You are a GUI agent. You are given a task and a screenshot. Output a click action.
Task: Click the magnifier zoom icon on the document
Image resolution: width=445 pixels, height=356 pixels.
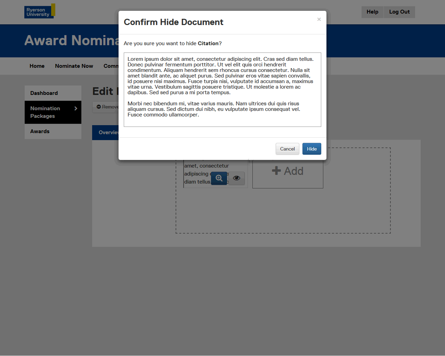tap(219, 178)
